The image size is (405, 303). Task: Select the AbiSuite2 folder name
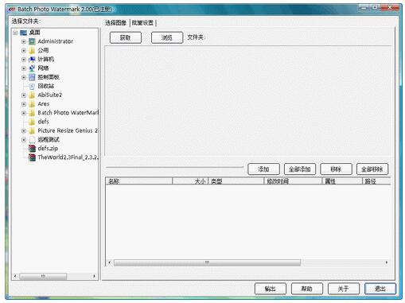(50, 95)
